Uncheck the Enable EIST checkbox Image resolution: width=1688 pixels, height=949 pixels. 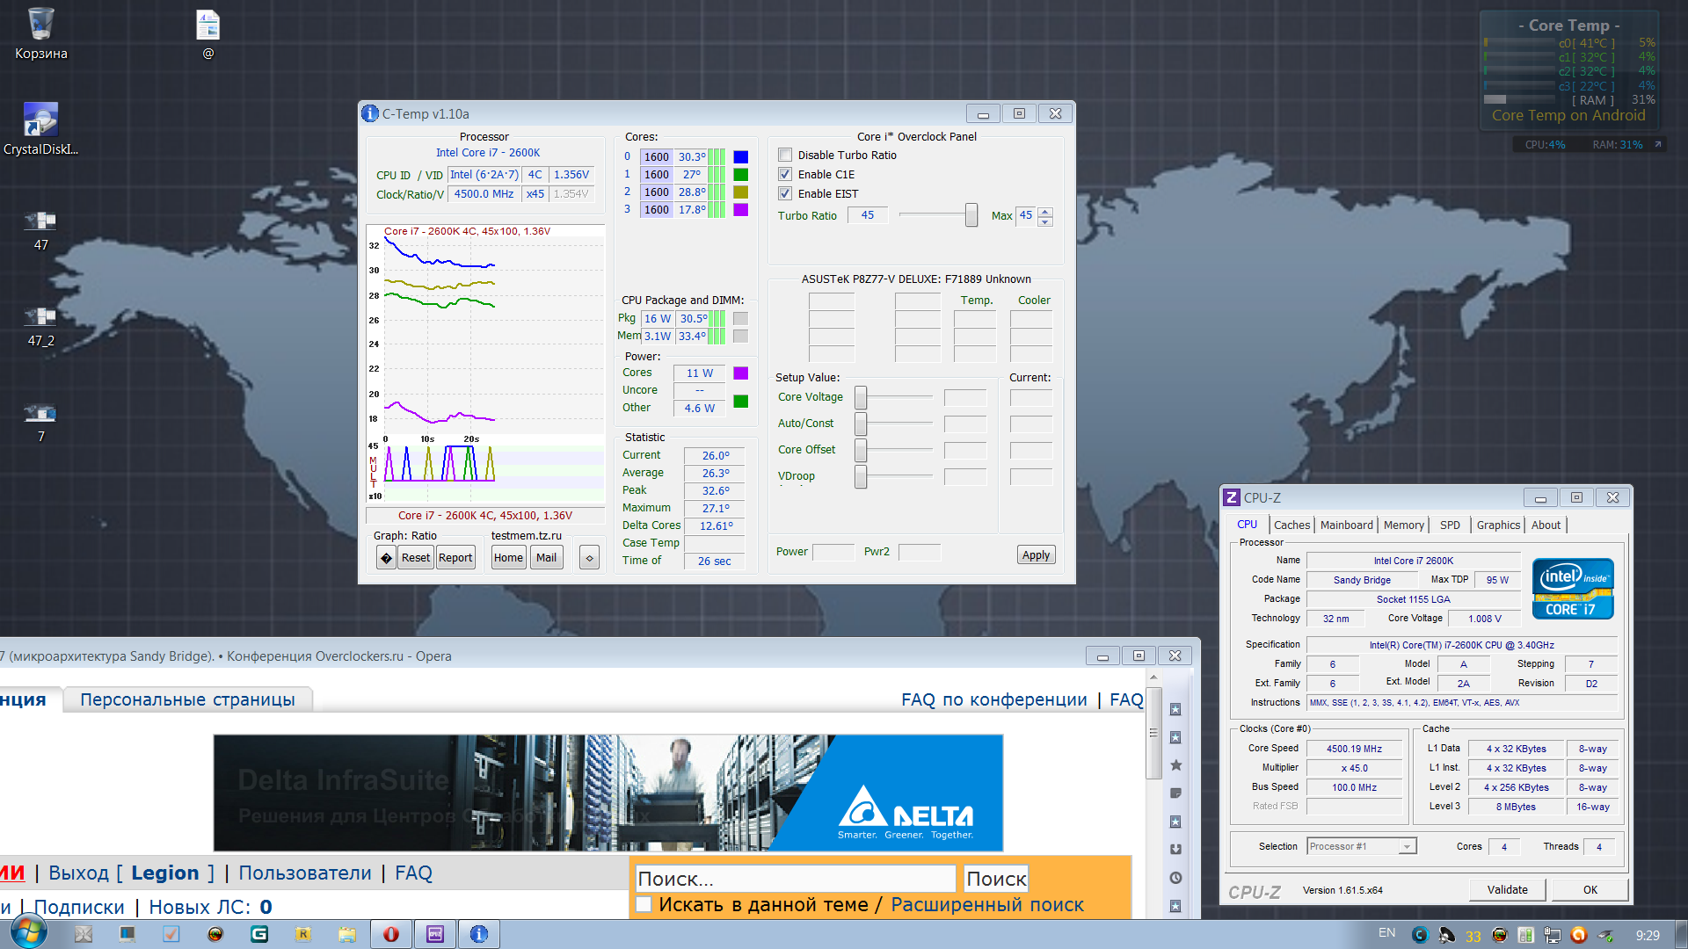point(785,193)
